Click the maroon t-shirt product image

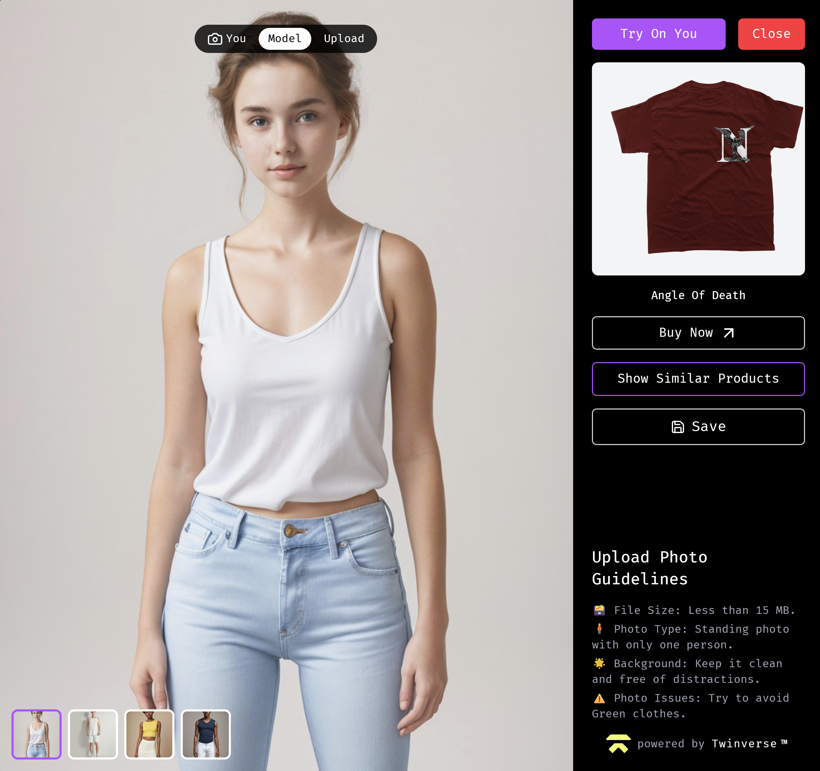[698, 169]
